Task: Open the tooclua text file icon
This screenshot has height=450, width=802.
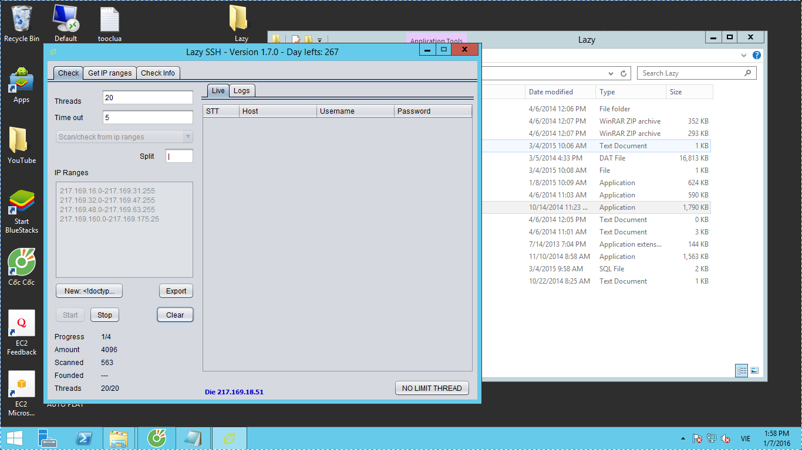Action: tap(110, 23)
